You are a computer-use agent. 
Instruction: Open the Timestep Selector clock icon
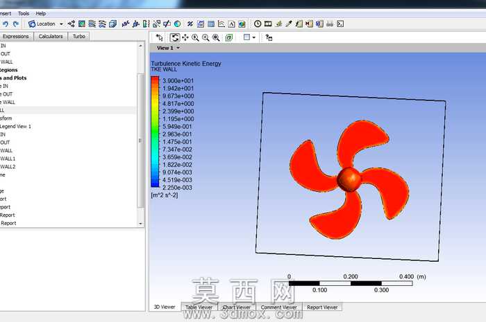[258, 24]
